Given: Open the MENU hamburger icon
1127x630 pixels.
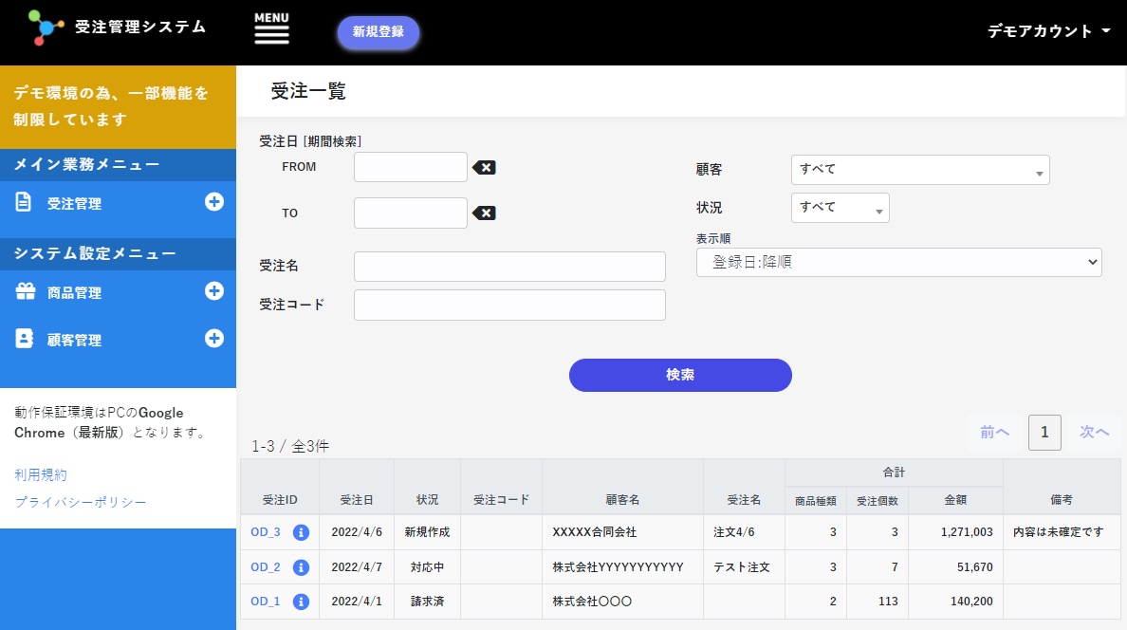Looking at the screenshot, I should coord(271,28).
